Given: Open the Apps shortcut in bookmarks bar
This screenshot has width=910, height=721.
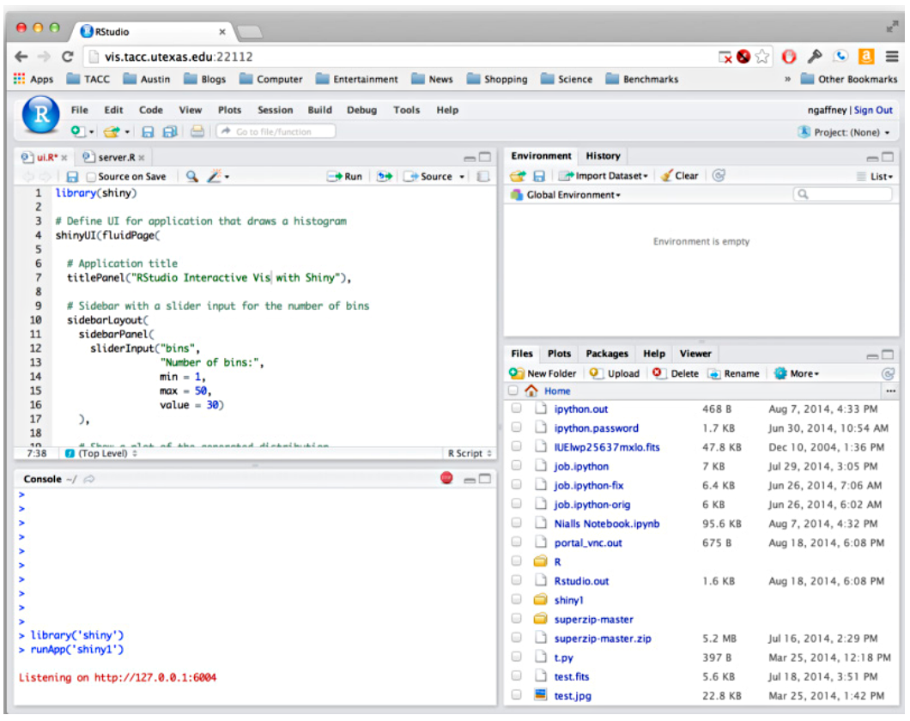Looking at the screenshot, I should click(x=33, y=79).
